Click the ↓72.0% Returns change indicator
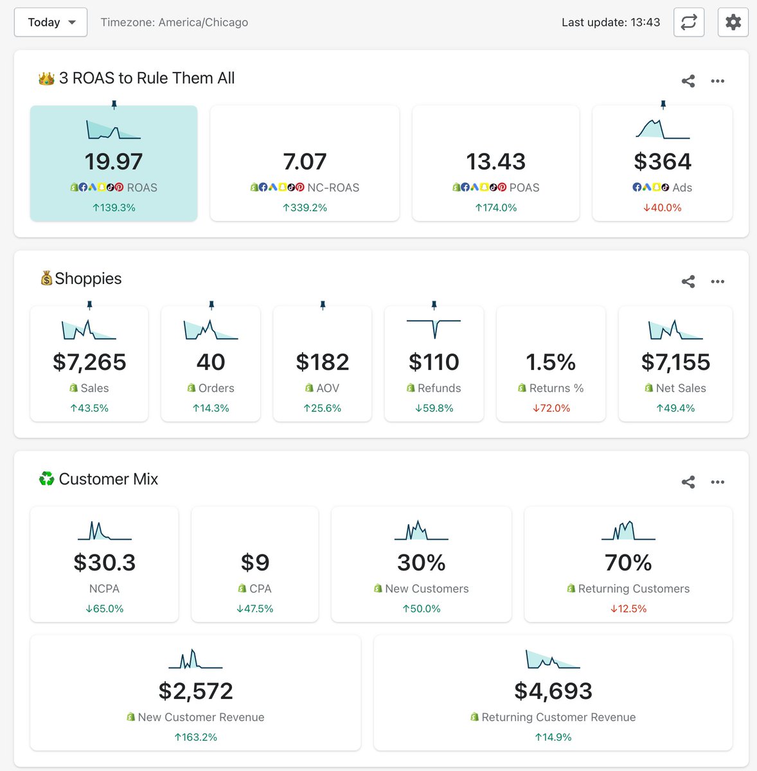The image size is (757, 771). pyautogui.click(x=551, y=408)
